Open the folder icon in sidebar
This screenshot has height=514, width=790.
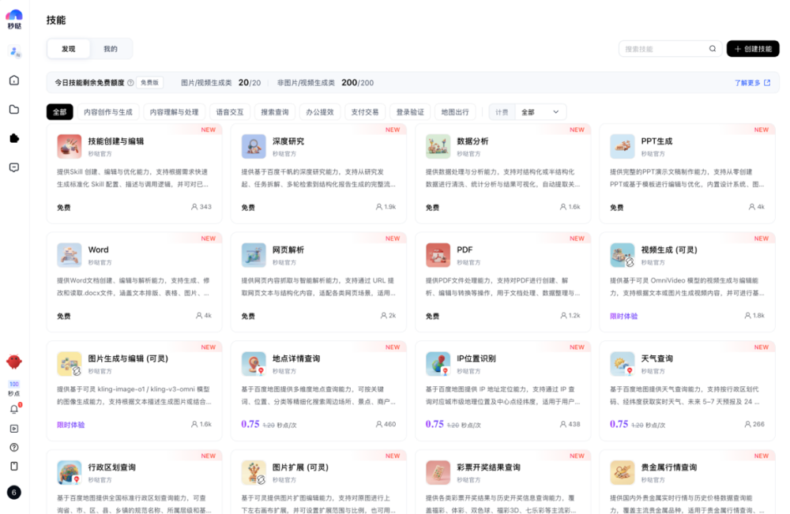tap(14, 109)
